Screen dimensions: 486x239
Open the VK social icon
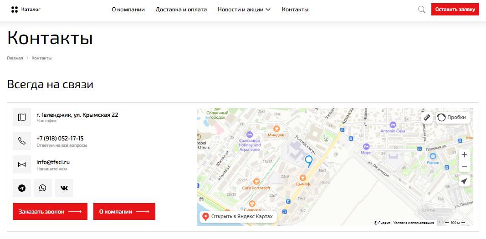coord(64,188)
